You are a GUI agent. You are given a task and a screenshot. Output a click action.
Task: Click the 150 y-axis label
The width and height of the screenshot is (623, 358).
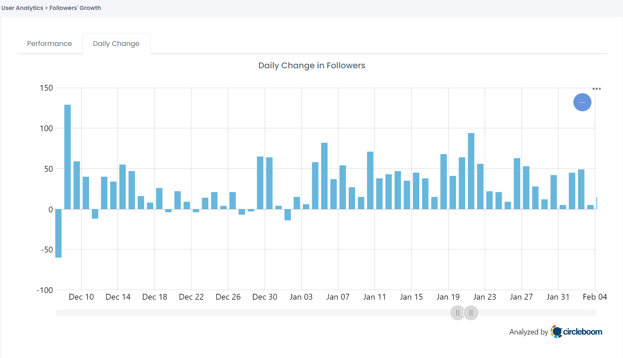[47, 88]
